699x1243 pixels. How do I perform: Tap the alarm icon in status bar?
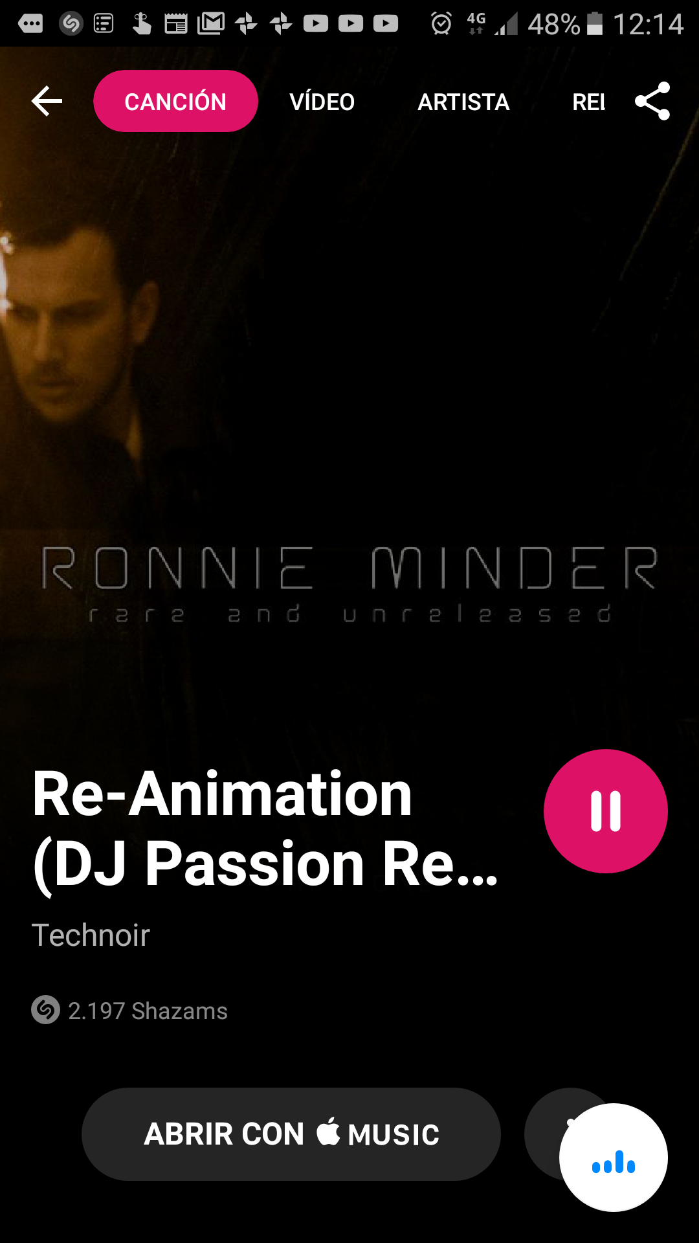441,24
